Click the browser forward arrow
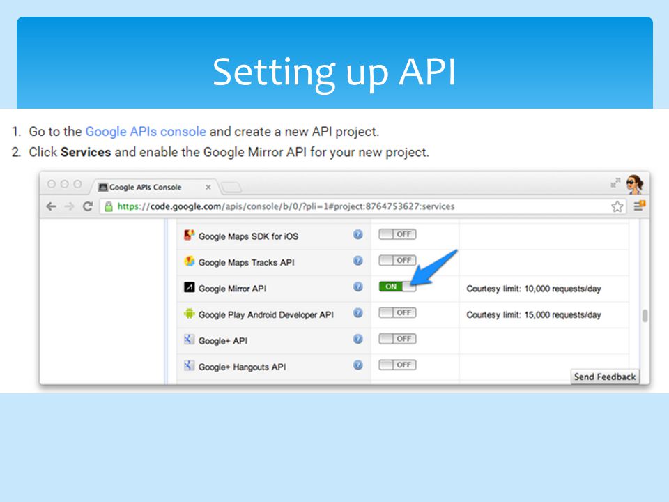The width and height of the screenshot is (669, 502). point(69,206)
